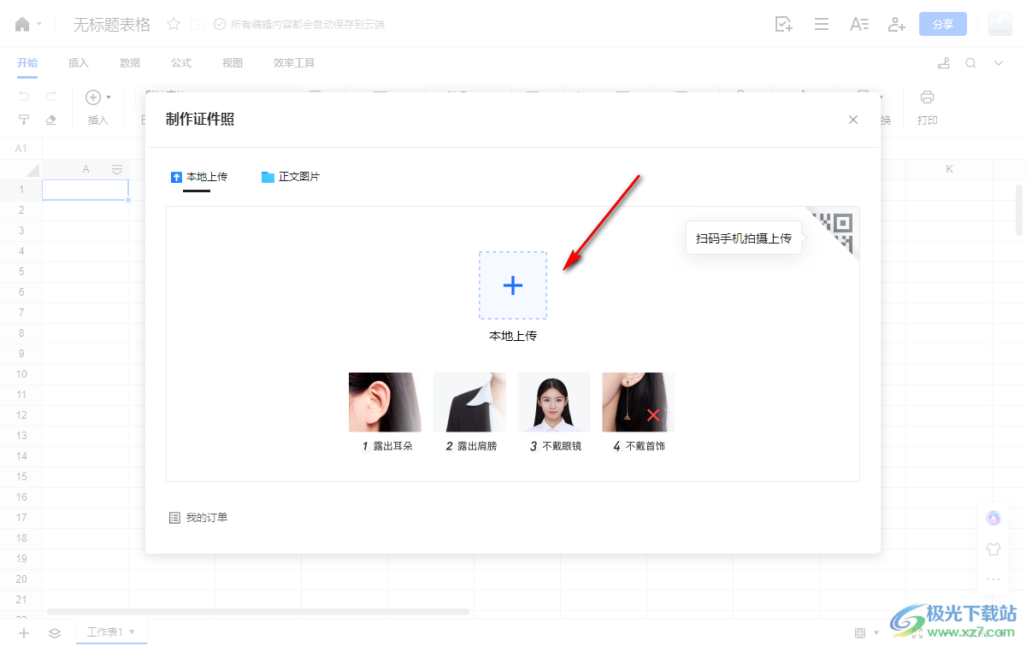Select row 17 header
The height and width of the screenshot is (646, 1026).
[x=21, y=518]
